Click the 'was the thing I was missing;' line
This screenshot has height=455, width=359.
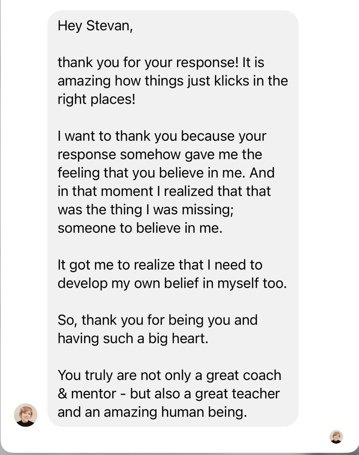pos(145,210)
